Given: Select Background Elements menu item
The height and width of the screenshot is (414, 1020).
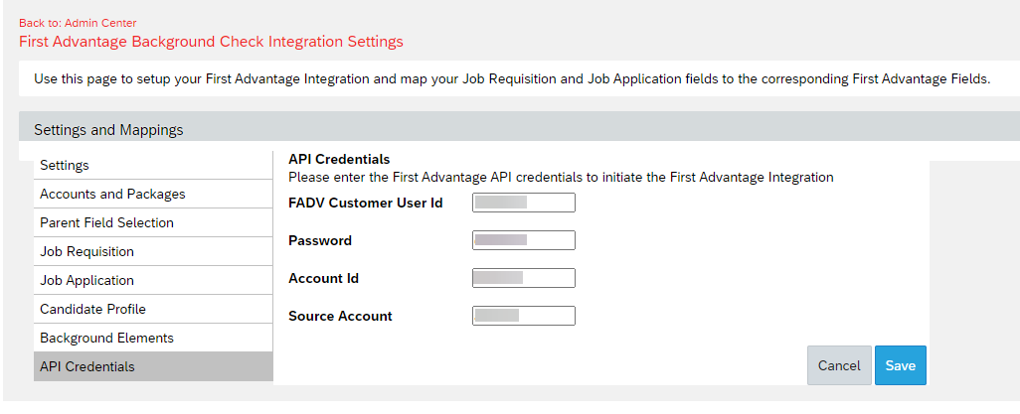Looking at the screenshot, I should (153, 338).
